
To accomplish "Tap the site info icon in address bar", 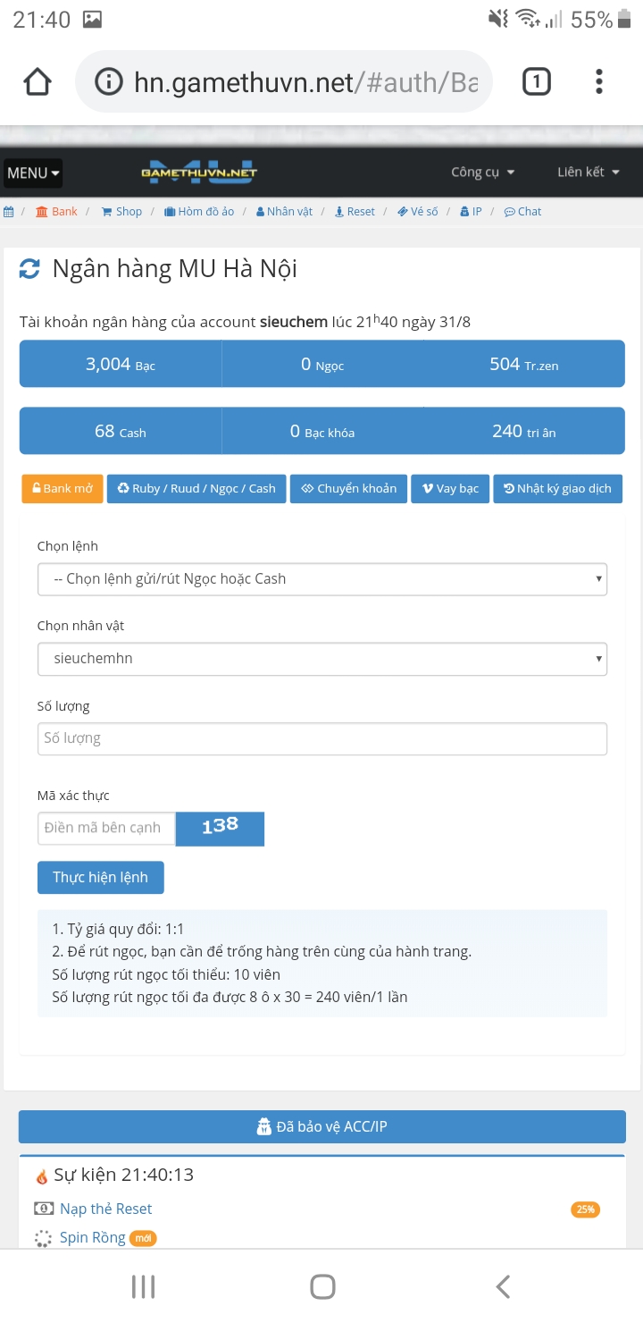I will [108, 82].
